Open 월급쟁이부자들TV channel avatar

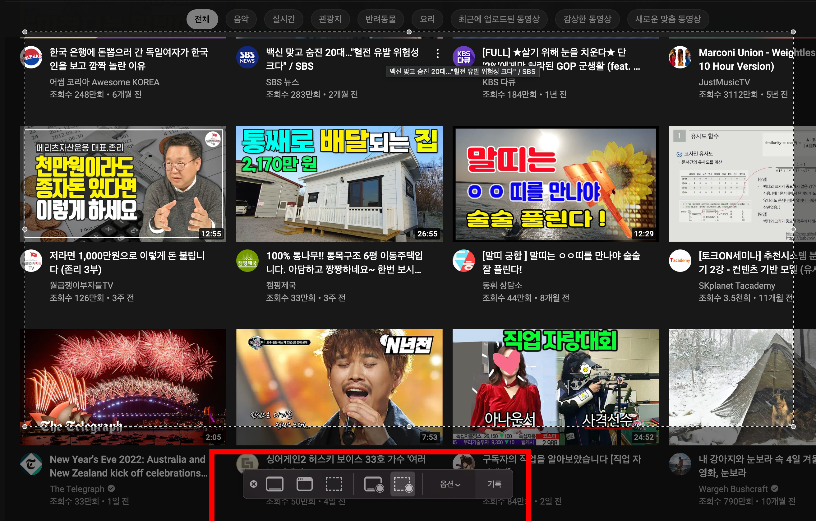click(x=31, y=261)
